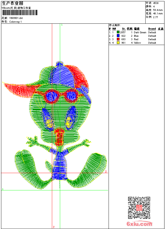Click the Yellow description text

[137, 43]
